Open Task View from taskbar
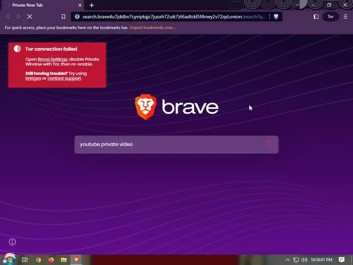This screenshot has width=353, height=265. click(x=24, y=259)
